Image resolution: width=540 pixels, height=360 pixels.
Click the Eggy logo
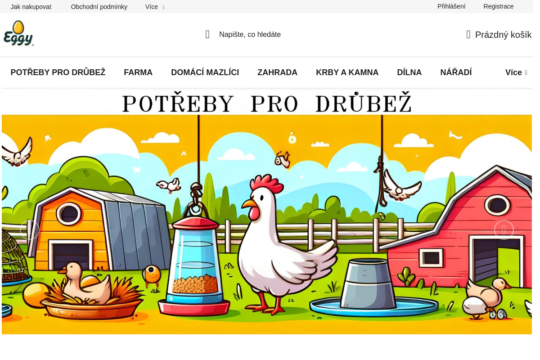[19, 33]
